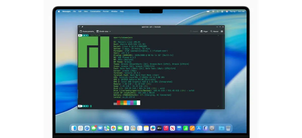The height and width of the screenshot is (138, 302).
Task: Open System Settings from the dock
Action: pyautogui.click(x=212, y=128)
